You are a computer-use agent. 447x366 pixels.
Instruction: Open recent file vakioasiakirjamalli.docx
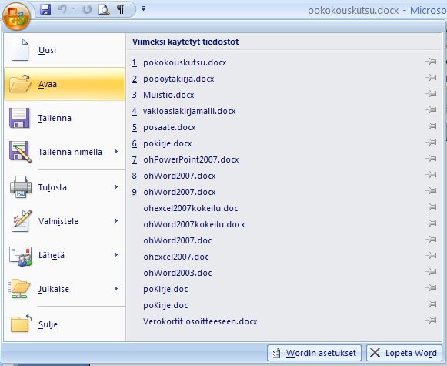[189, 111]
